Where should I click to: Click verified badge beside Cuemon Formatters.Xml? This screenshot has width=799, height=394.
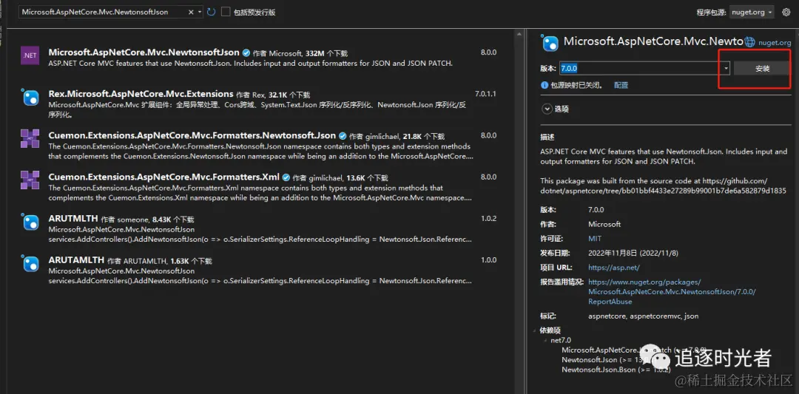[x=286, y=177]
